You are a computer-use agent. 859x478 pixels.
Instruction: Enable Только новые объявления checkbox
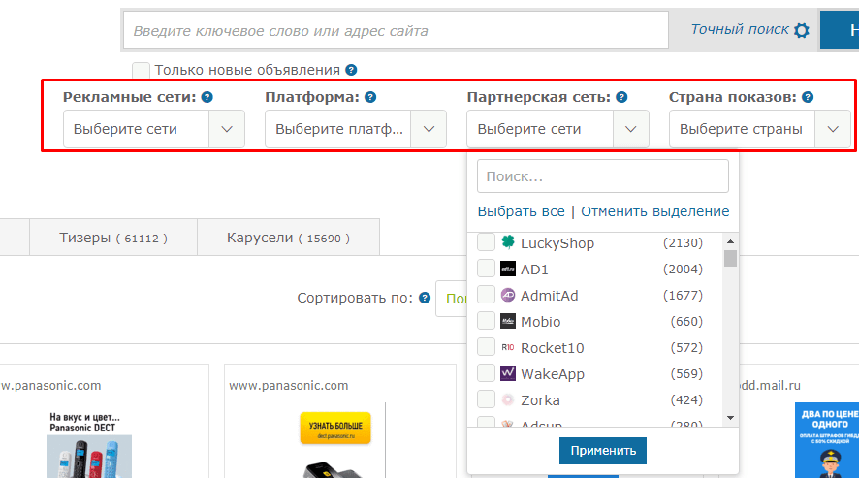(141, 70)
